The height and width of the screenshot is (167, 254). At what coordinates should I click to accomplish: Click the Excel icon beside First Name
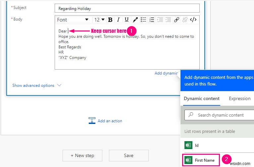tap(188, 160)
